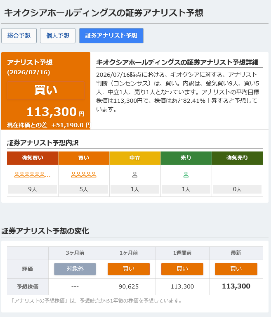Click the 5人 count cell
Image resolution: width=271 pixels, height=317 pixels.
coord(84,189)
